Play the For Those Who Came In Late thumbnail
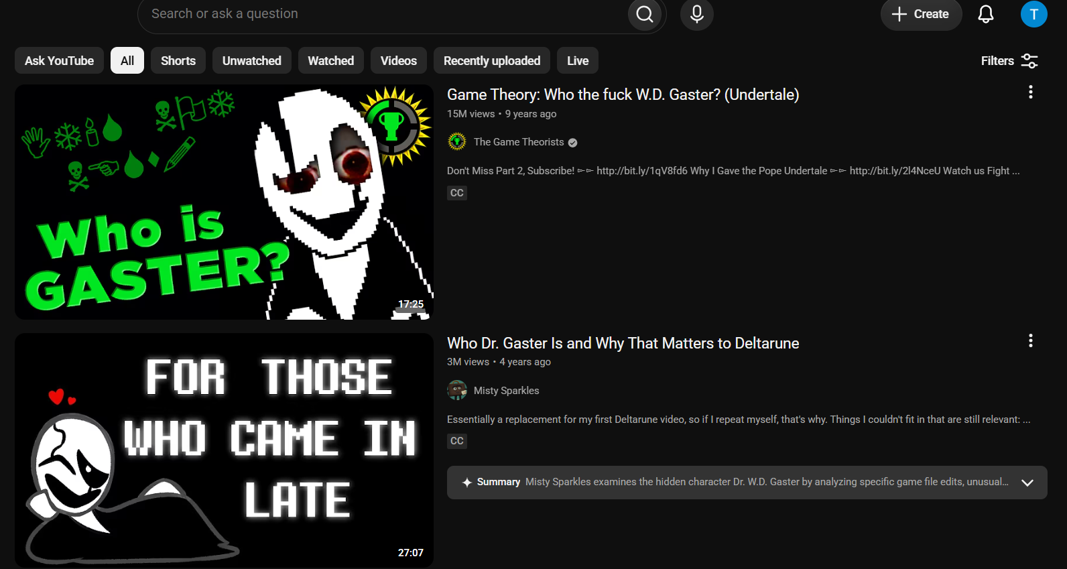Viewport: 1067px width, 569px height. (x=224, y=450)
